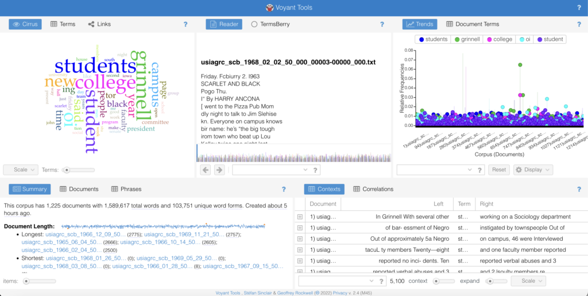The height and width of the screenshot is (296, 588).
Task: Open shortest document usiagrc_scb_1968_01_26_50
Action: point(86,258)
